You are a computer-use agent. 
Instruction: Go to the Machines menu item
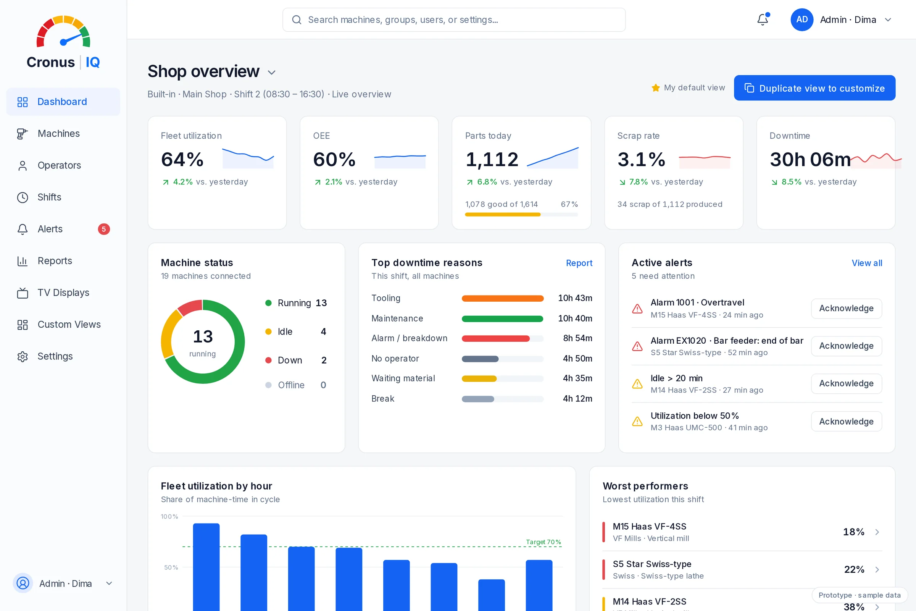click(x=63, y=134)
